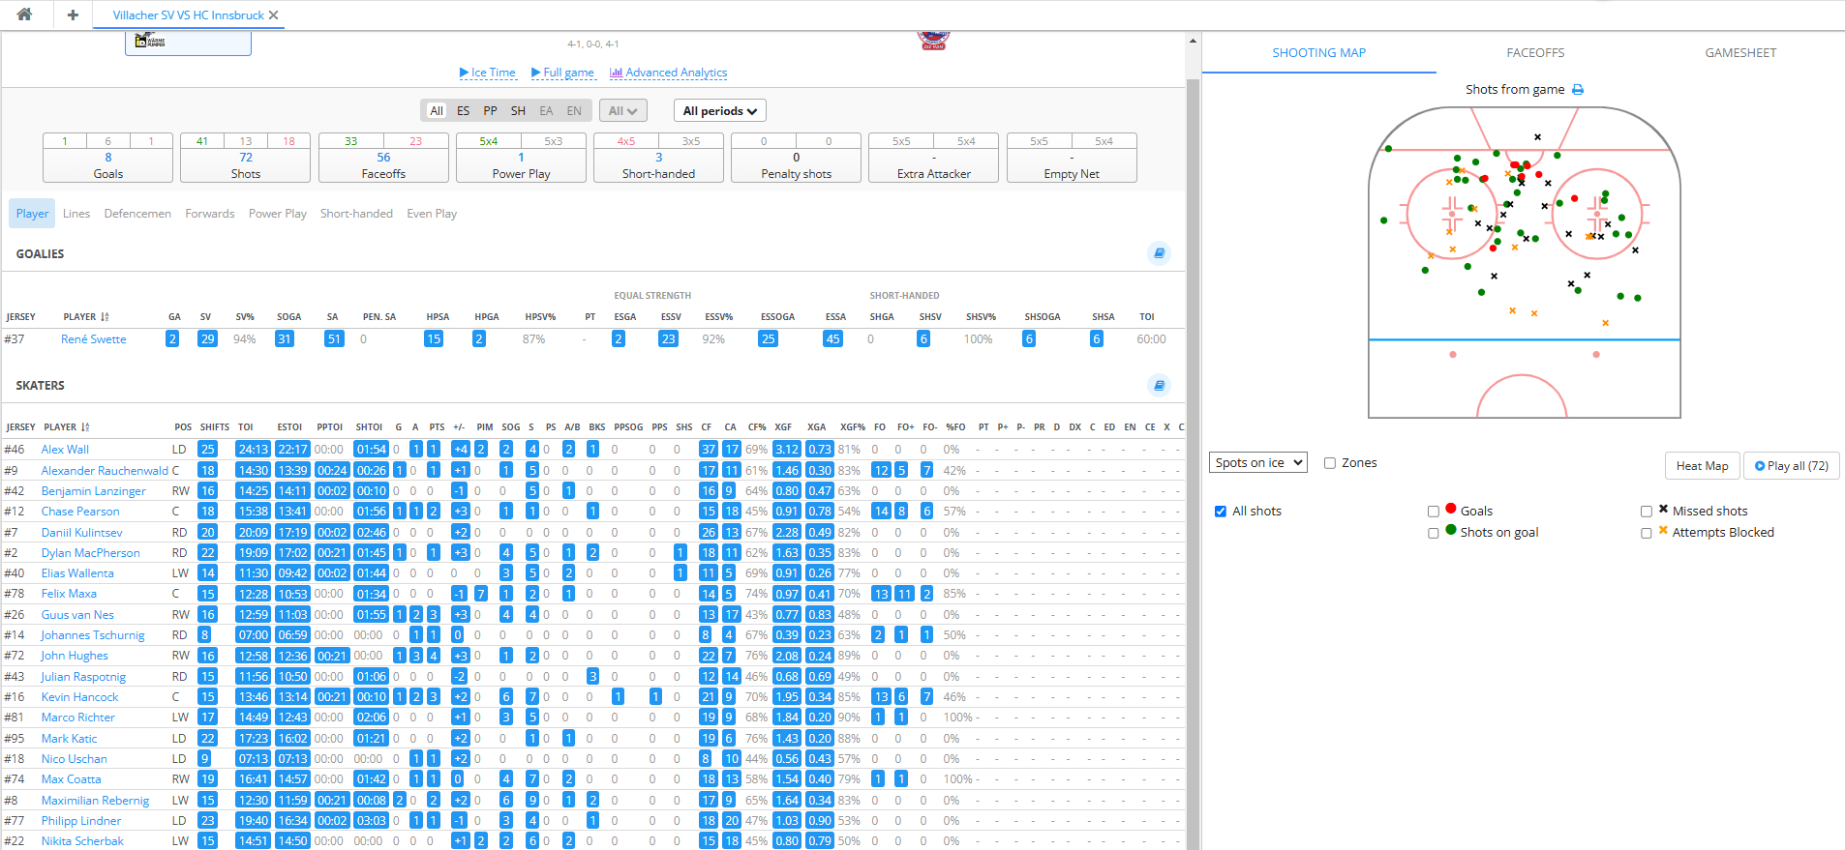
Task: Play the Full game video
Action: (562, 73)
